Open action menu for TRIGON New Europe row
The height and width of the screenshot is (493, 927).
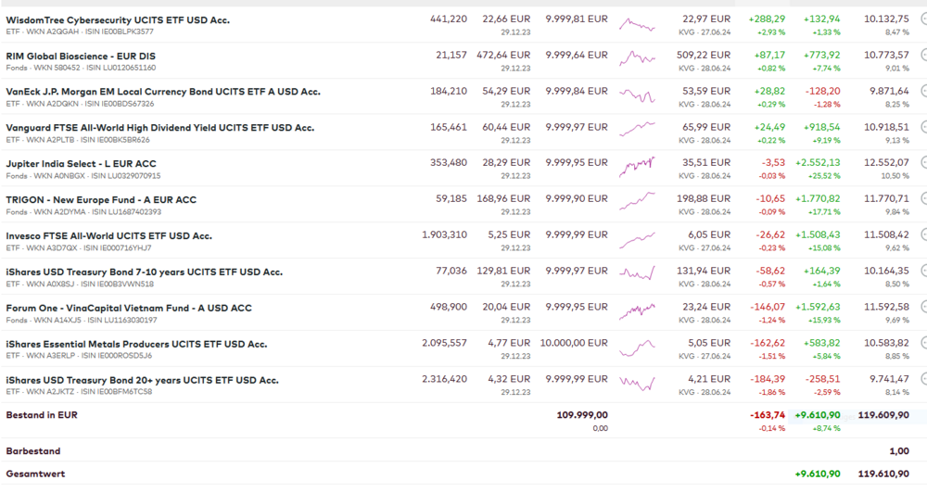click(923, 198)
